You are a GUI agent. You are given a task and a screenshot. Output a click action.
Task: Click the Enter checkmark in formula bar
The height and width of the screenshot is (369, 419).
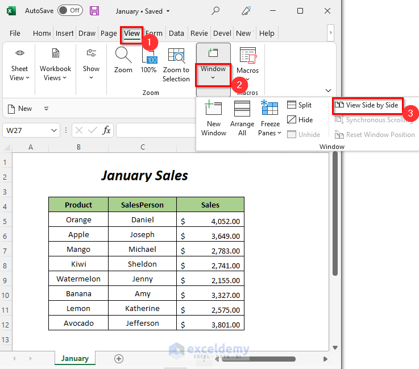pos(93,130)
